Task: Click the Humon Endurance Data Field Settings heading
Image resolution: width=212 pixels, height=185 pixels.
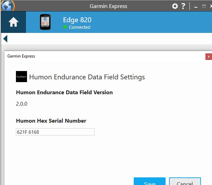Action: pyautogui.click(x=87, y=77)
